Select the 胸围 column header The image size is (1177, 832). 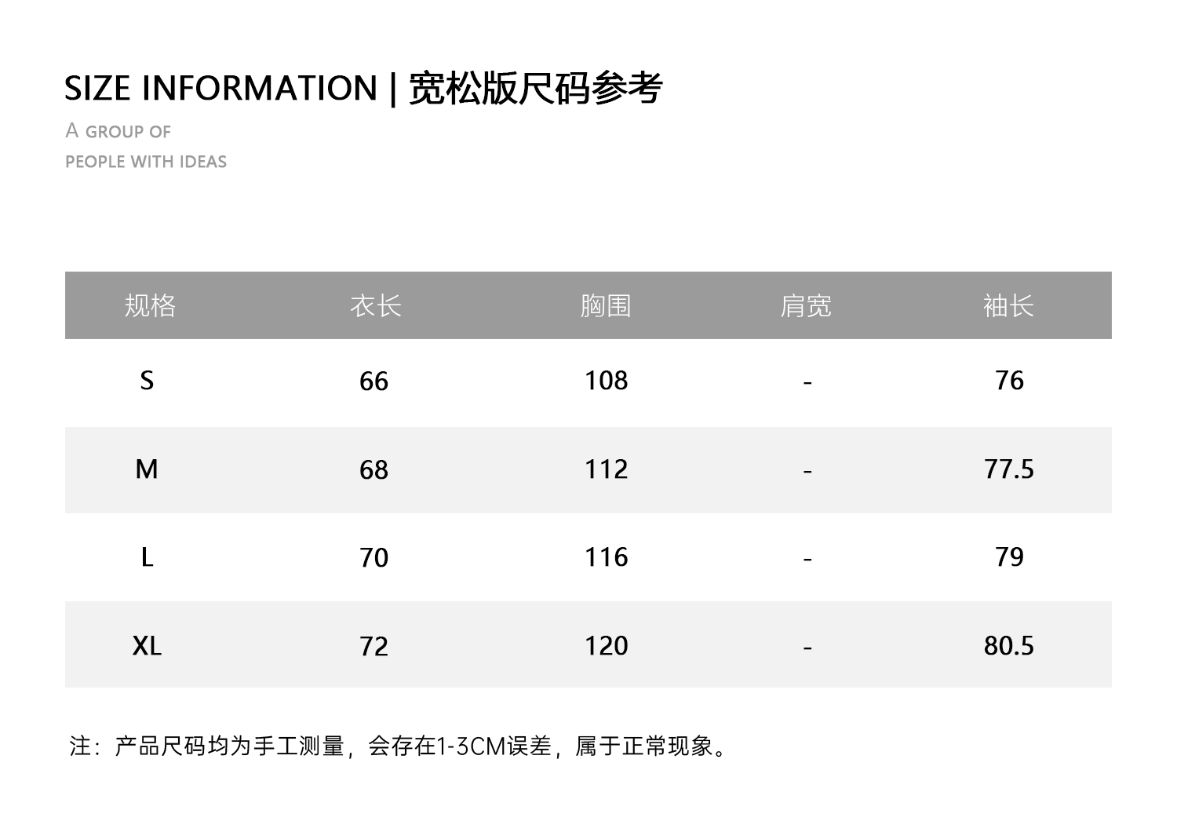pos(606,305)
